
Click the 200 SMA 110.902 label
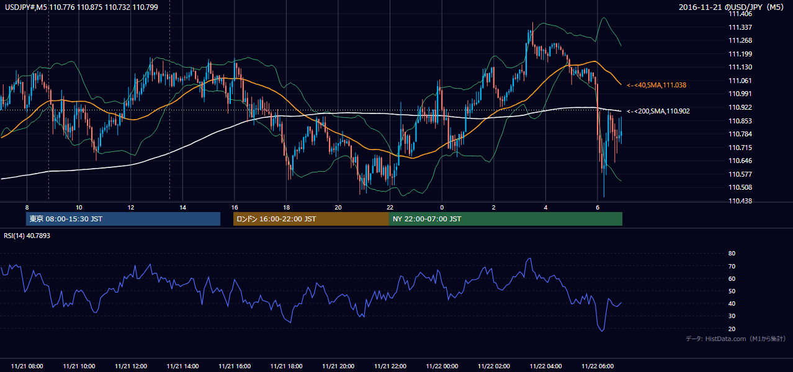click(658, 111)
